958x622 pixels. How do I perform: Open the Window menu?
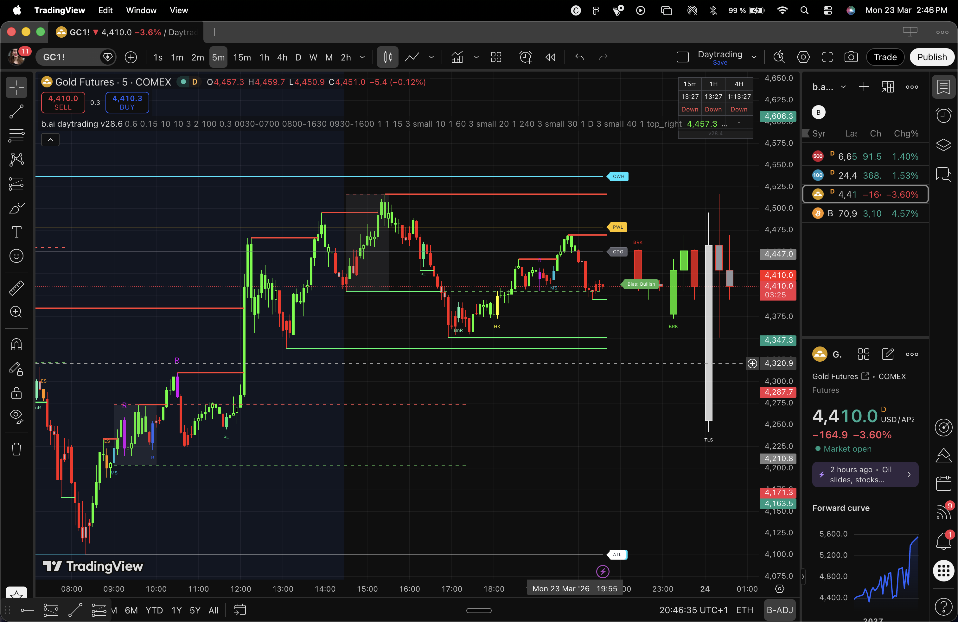pos(141,10)
